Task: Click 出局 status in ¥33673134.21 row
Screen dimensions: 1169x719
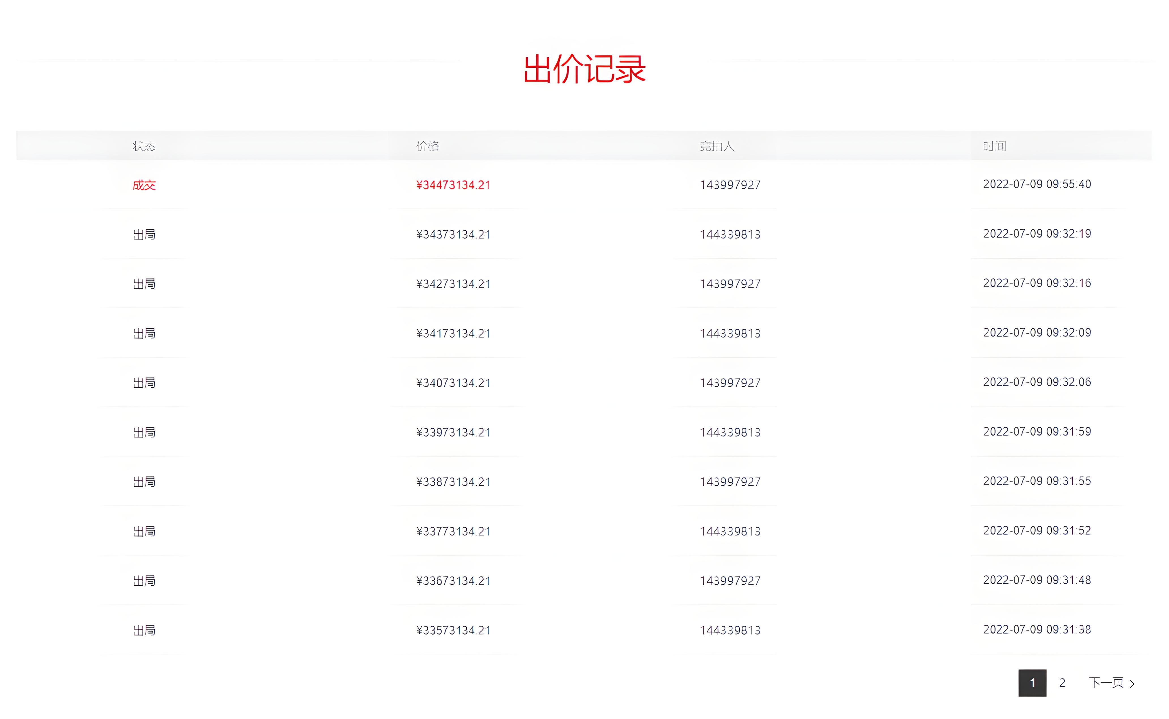Action: pyautogui.click(x=144, y=581)
